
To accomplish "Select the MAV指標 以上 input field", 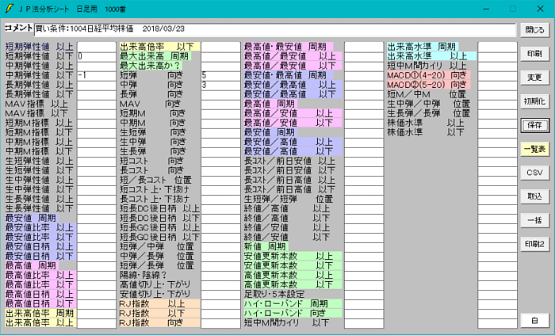I will (x=97, y=105).
